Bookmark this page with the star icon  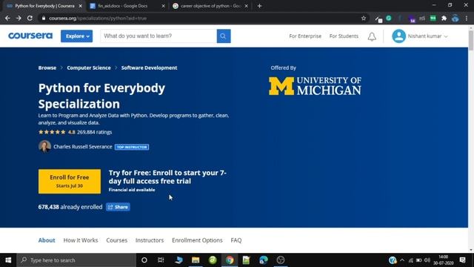coord(364,19)
